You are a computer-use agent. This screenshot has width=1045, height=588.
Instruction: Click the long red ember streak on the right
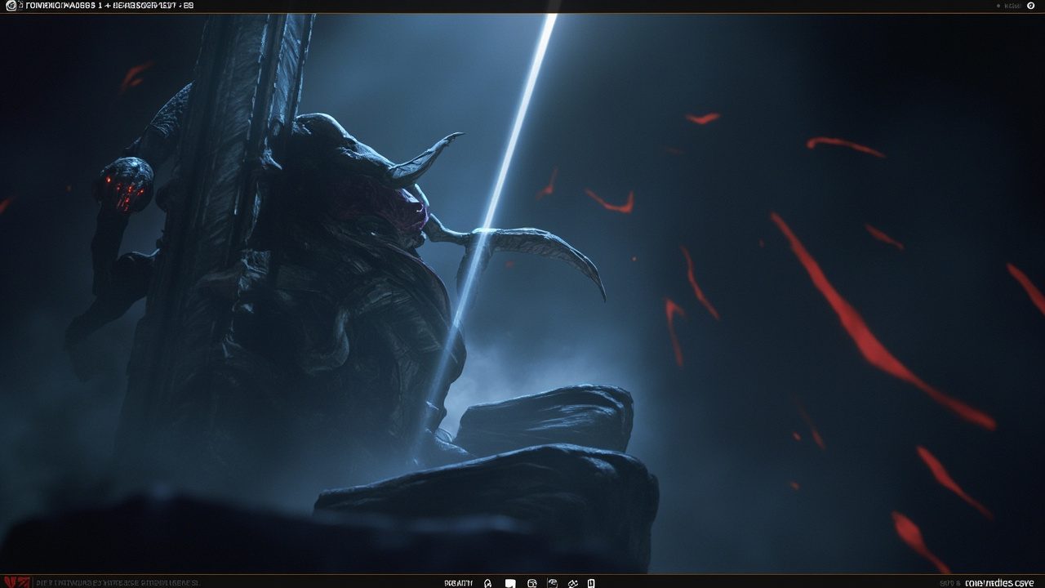tap(882, 323)
